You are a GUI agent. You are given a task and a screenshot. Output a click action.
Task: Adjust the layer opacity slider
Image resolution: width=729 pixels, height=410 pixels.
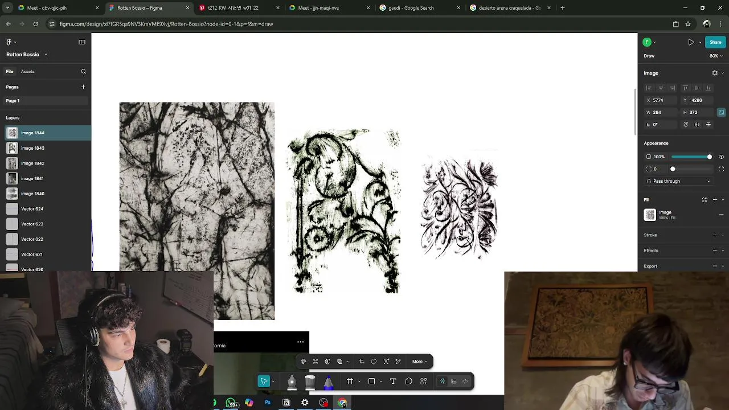(692, 157)
